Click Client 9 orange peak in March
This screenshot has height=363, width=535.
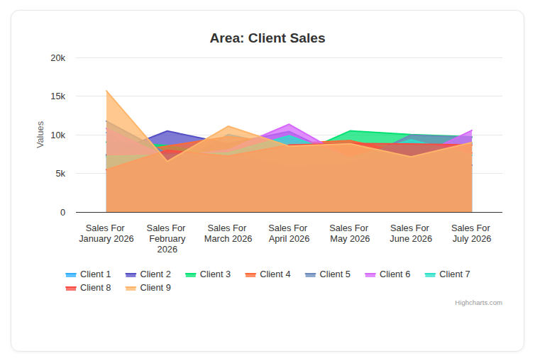pos(228,126)
